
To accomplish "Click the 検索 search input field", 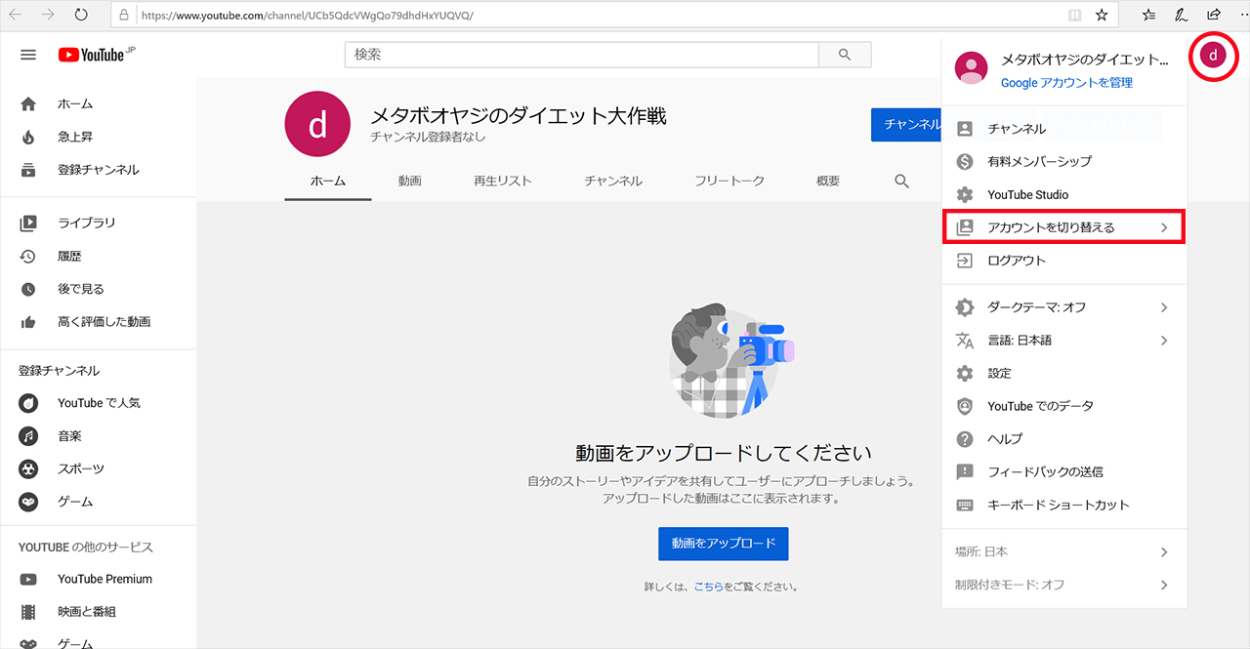I will 581,55.
